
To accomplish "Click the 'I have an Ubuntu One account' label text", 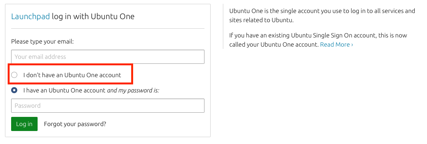I will coord(64,90).
